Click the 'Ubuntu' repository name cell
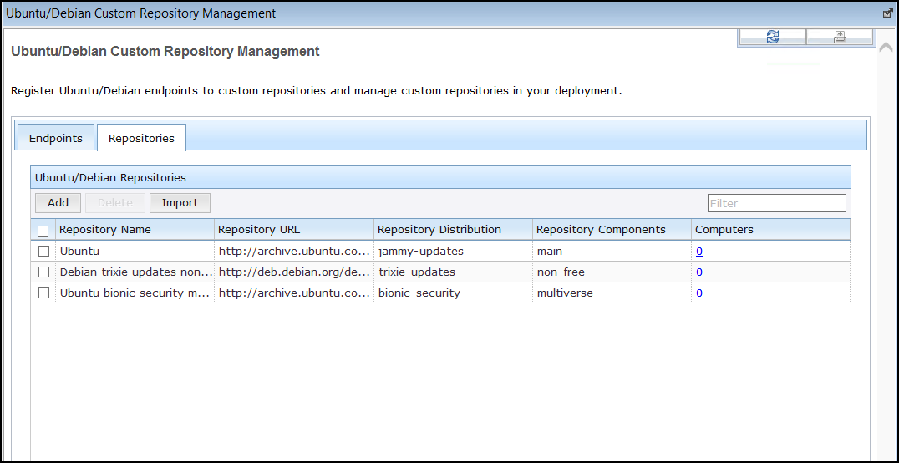This screenshot has width=899, height=463. (x=135, y=252)
